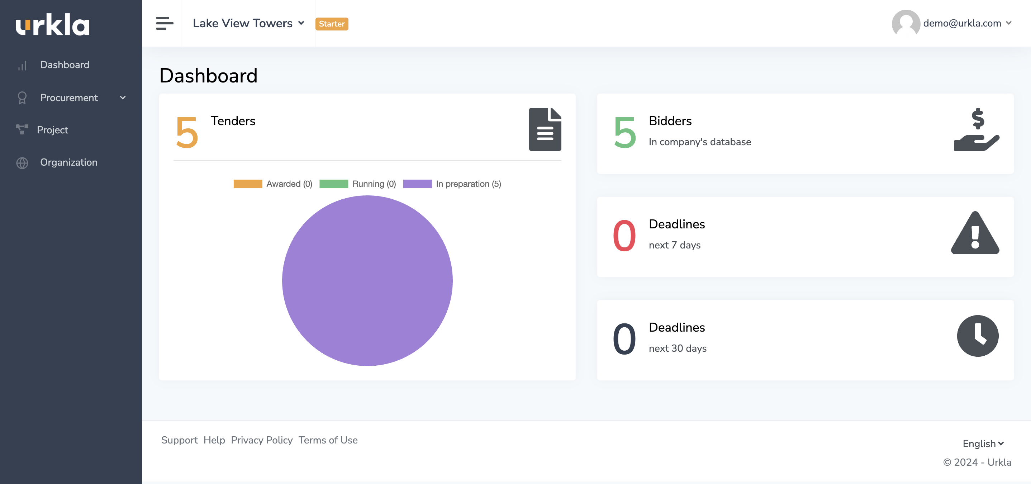Click the 'Running (0)' legend label
This screenshot has width=1031, height=484.
pyautogui.click(x=374, y=184)
